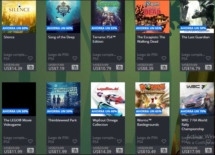Add Silence to the cart

[x=30, y=67]
